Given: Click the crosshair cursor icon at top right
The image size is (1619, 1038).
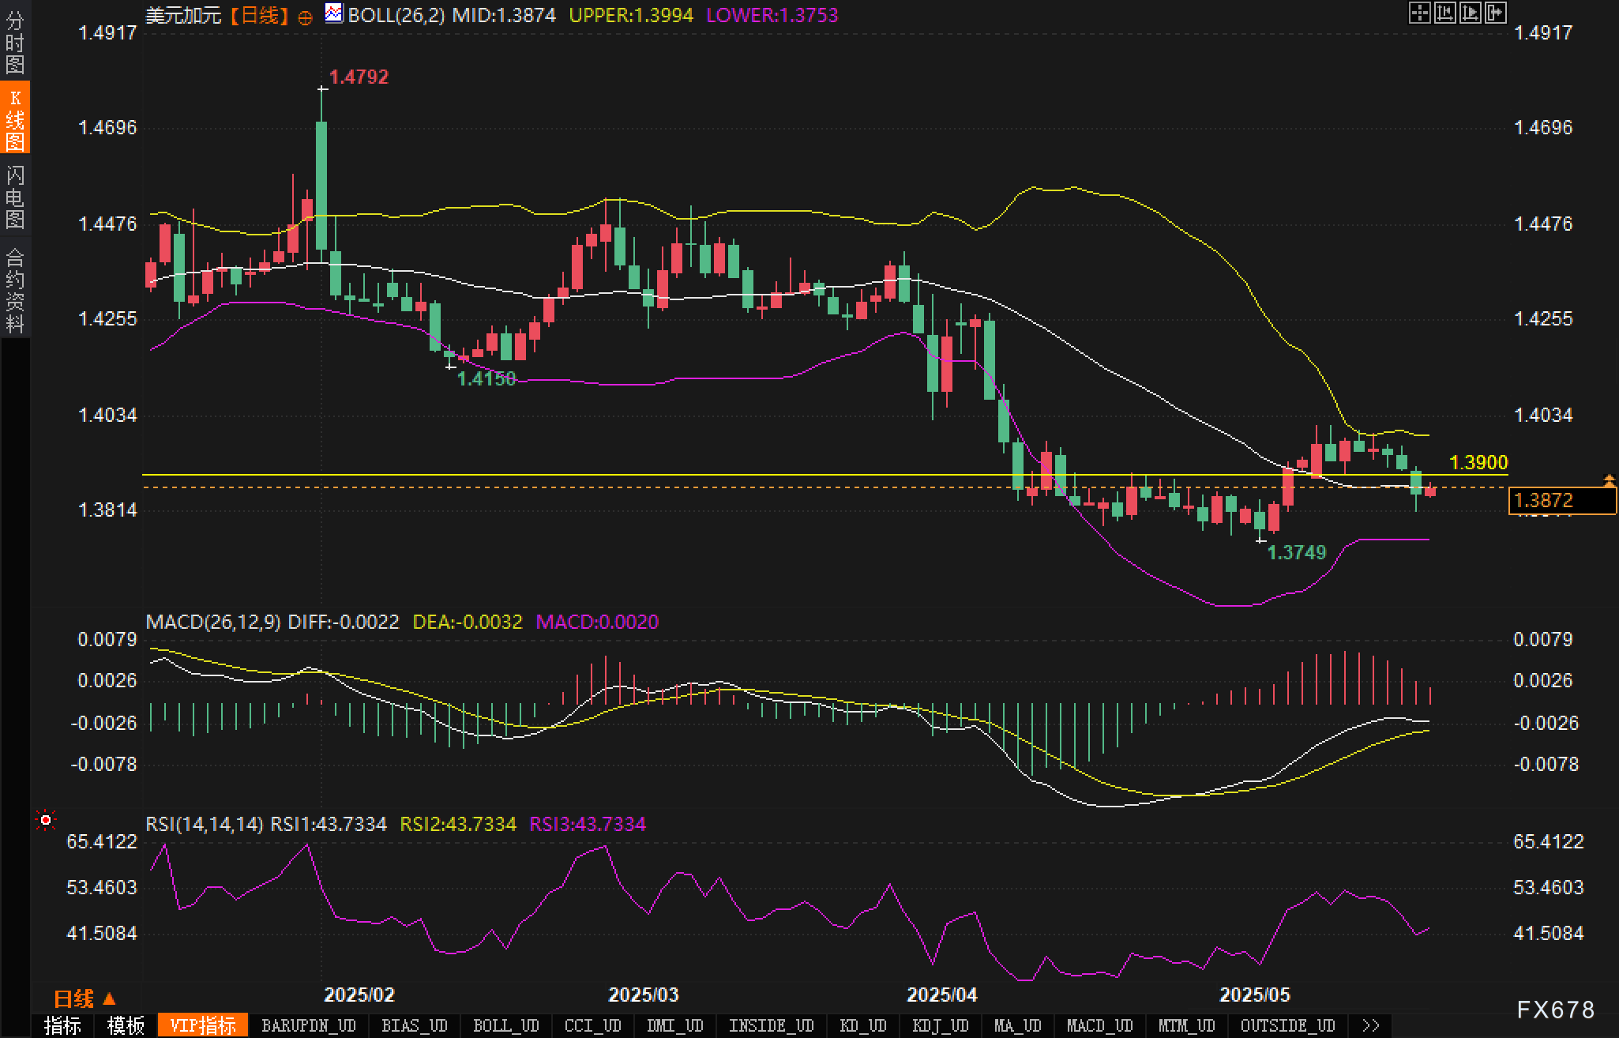Looking at the screenshot, I should [x=1419, y=13].
